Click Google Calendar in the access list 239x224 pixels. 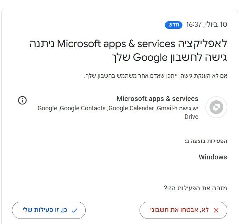(x=131, y=108)
